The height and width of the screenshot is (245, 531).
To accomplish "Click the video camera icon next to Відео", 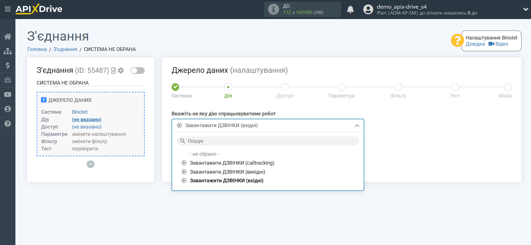I will pyautogui.click(x=491, y=44).
